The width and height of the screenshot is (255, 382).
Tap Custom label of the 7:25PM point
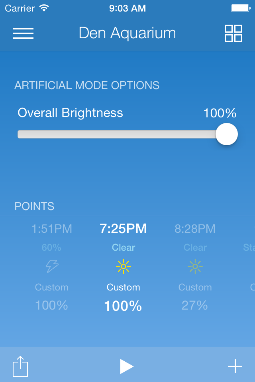click(x=124, y=287)
